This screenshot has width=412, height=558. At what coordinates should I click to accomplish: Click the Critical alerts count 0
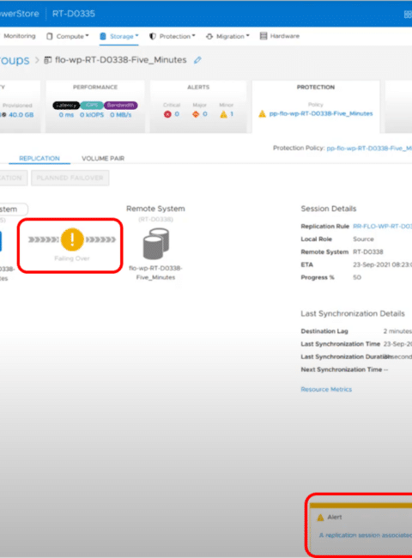177,114
